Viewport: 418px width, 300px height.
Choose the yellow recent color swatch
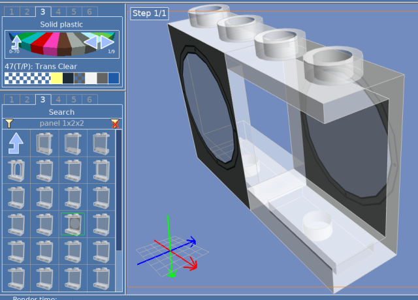56,78
